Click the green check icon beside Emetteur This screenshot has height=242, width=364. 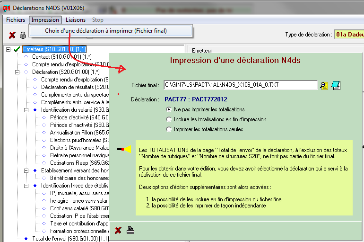pyautogui.click(x=17, y=49)
